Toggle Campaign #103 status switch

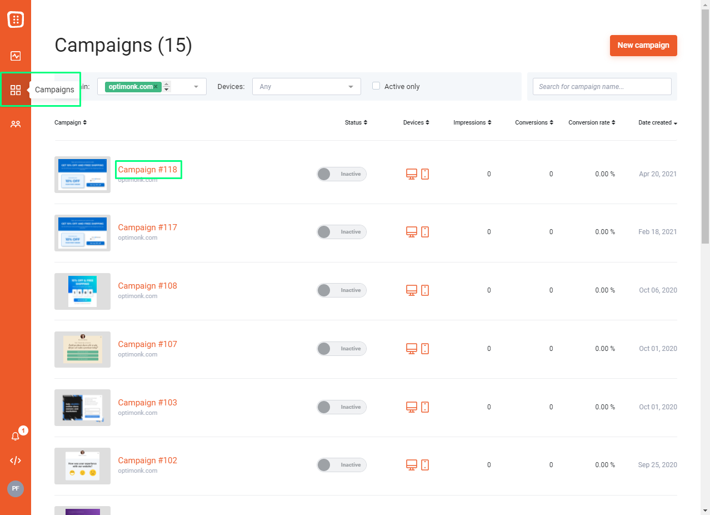(342, 407)
